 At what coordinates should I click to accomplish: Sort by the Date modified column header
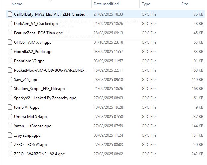[x=106, y=4]
